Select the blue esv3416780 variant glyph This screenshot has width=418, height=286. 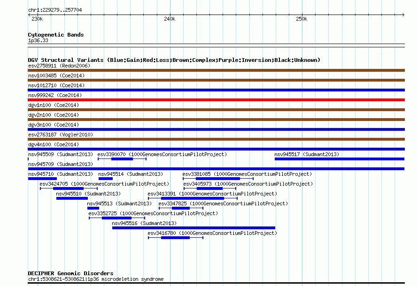coord(175,238)
